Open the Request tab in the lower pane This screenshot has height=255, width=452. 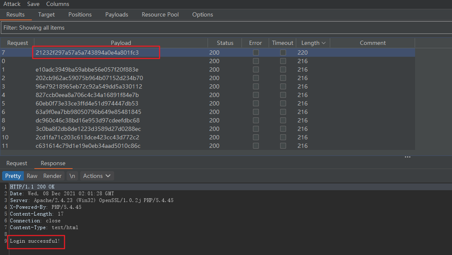point(17,163)
